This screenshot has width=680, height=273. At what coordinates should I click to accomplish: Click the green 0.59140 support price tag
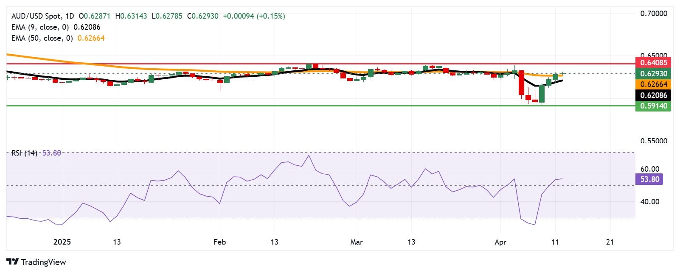[x=653, y=106]
